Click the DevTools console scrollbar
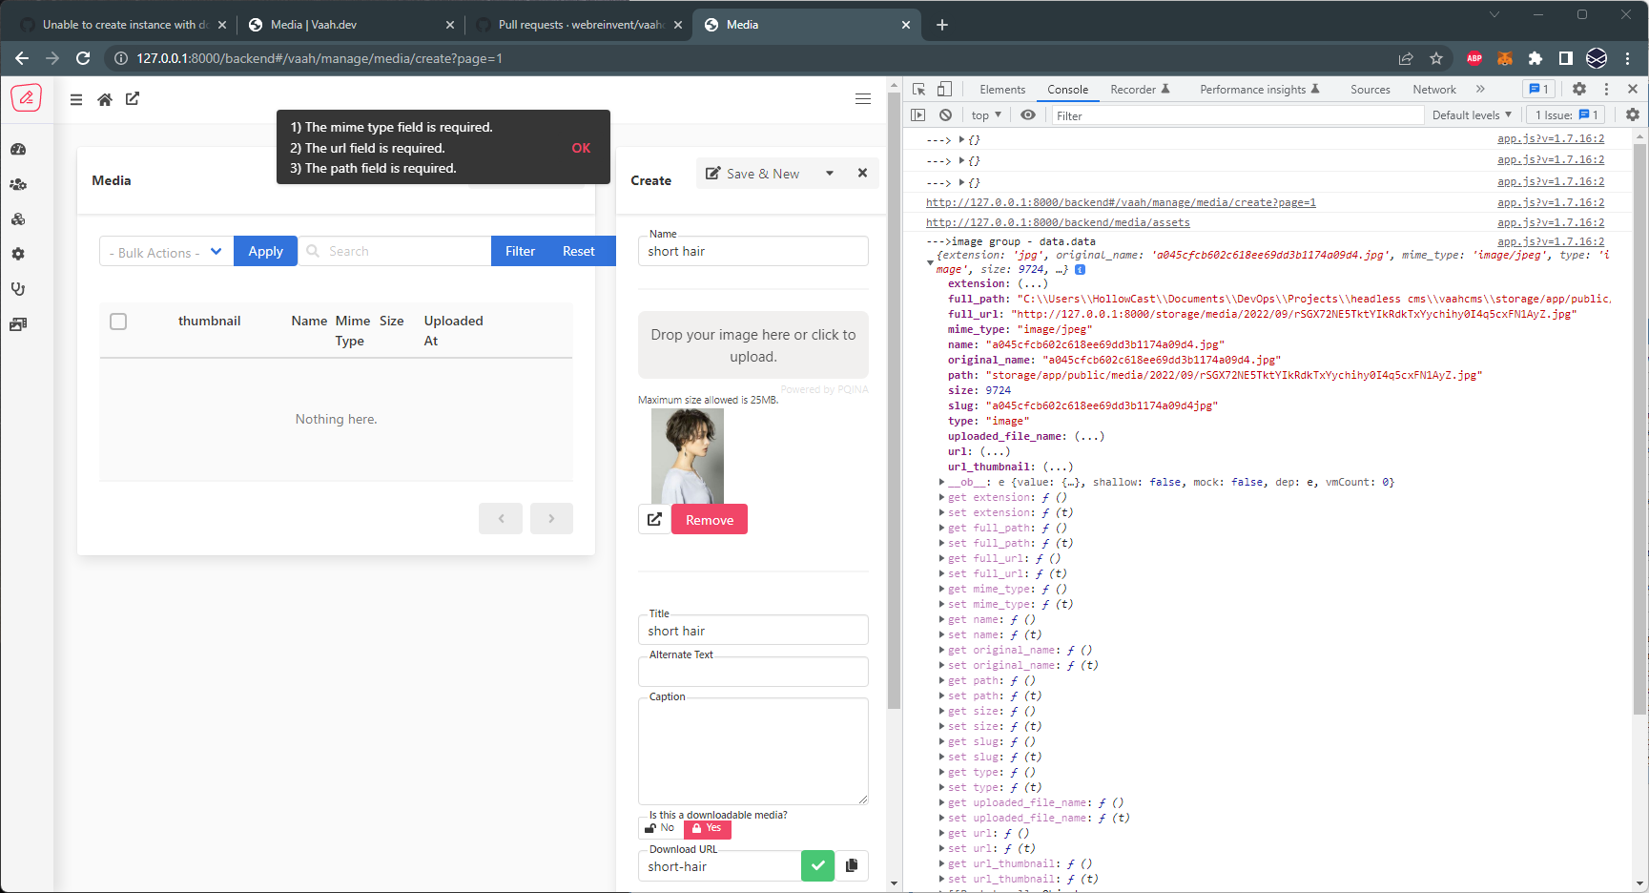This screenshot has height=893, width=1649. tap(1640, 429)
